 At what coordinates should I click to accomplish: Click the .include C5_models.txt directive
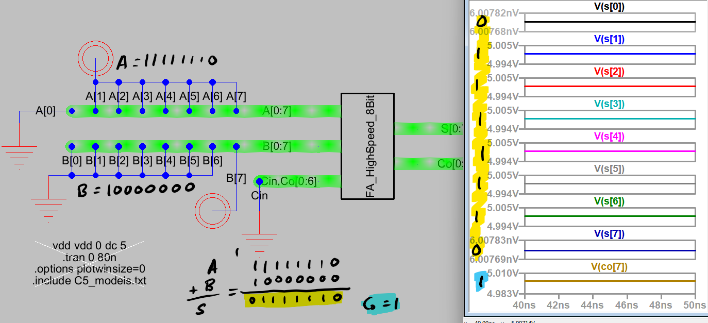tap(90, 281)
